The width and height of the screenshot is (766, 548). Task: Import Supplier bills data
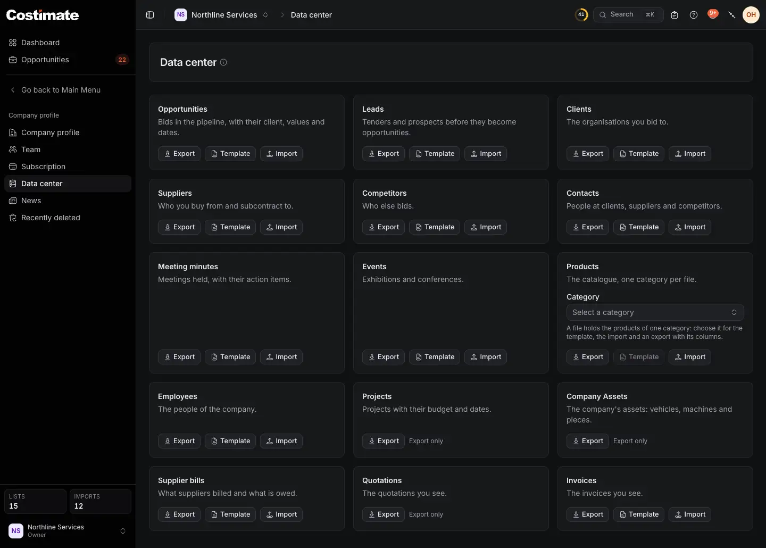(x=281, y=514)
